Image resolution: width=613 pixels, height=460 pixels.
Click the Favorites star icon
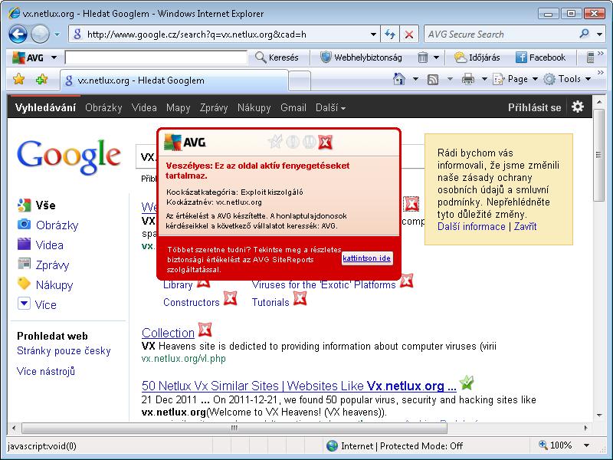tap(18, 80)
